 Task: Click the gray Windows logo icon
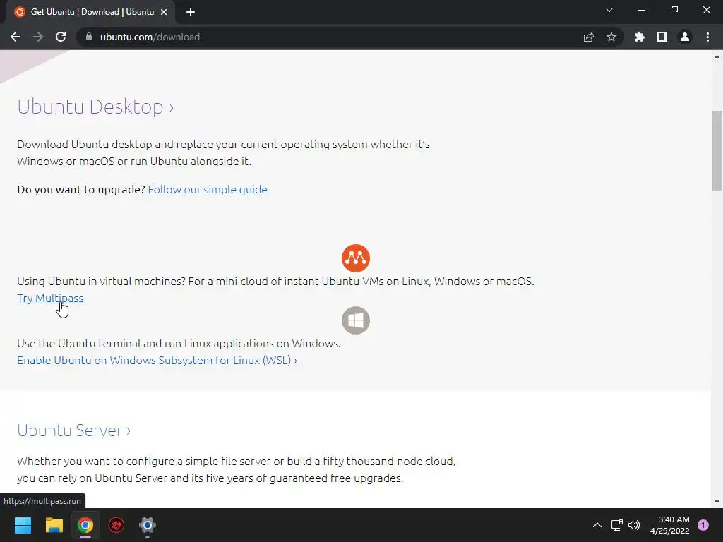(356, 320)
